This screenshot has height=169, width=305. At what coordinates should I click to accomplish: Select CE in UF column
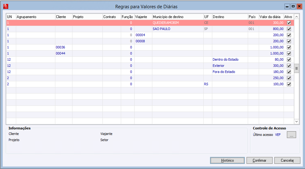click(208, 23)
